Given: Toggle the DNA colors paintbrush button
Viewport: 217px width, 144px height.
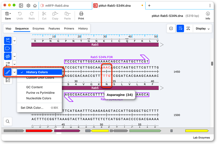Looking at the screenshot, I should tap(8, 72).
